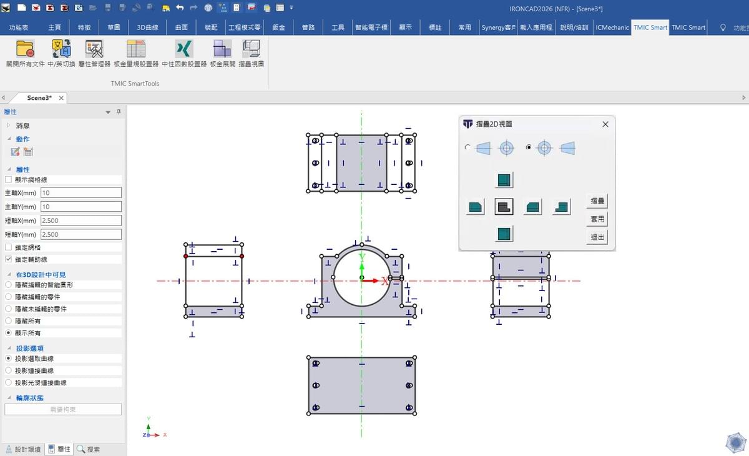Click the 摺疊 button in the dialog
The height and width of the screenshot is (456, 749).
[598, 201]
